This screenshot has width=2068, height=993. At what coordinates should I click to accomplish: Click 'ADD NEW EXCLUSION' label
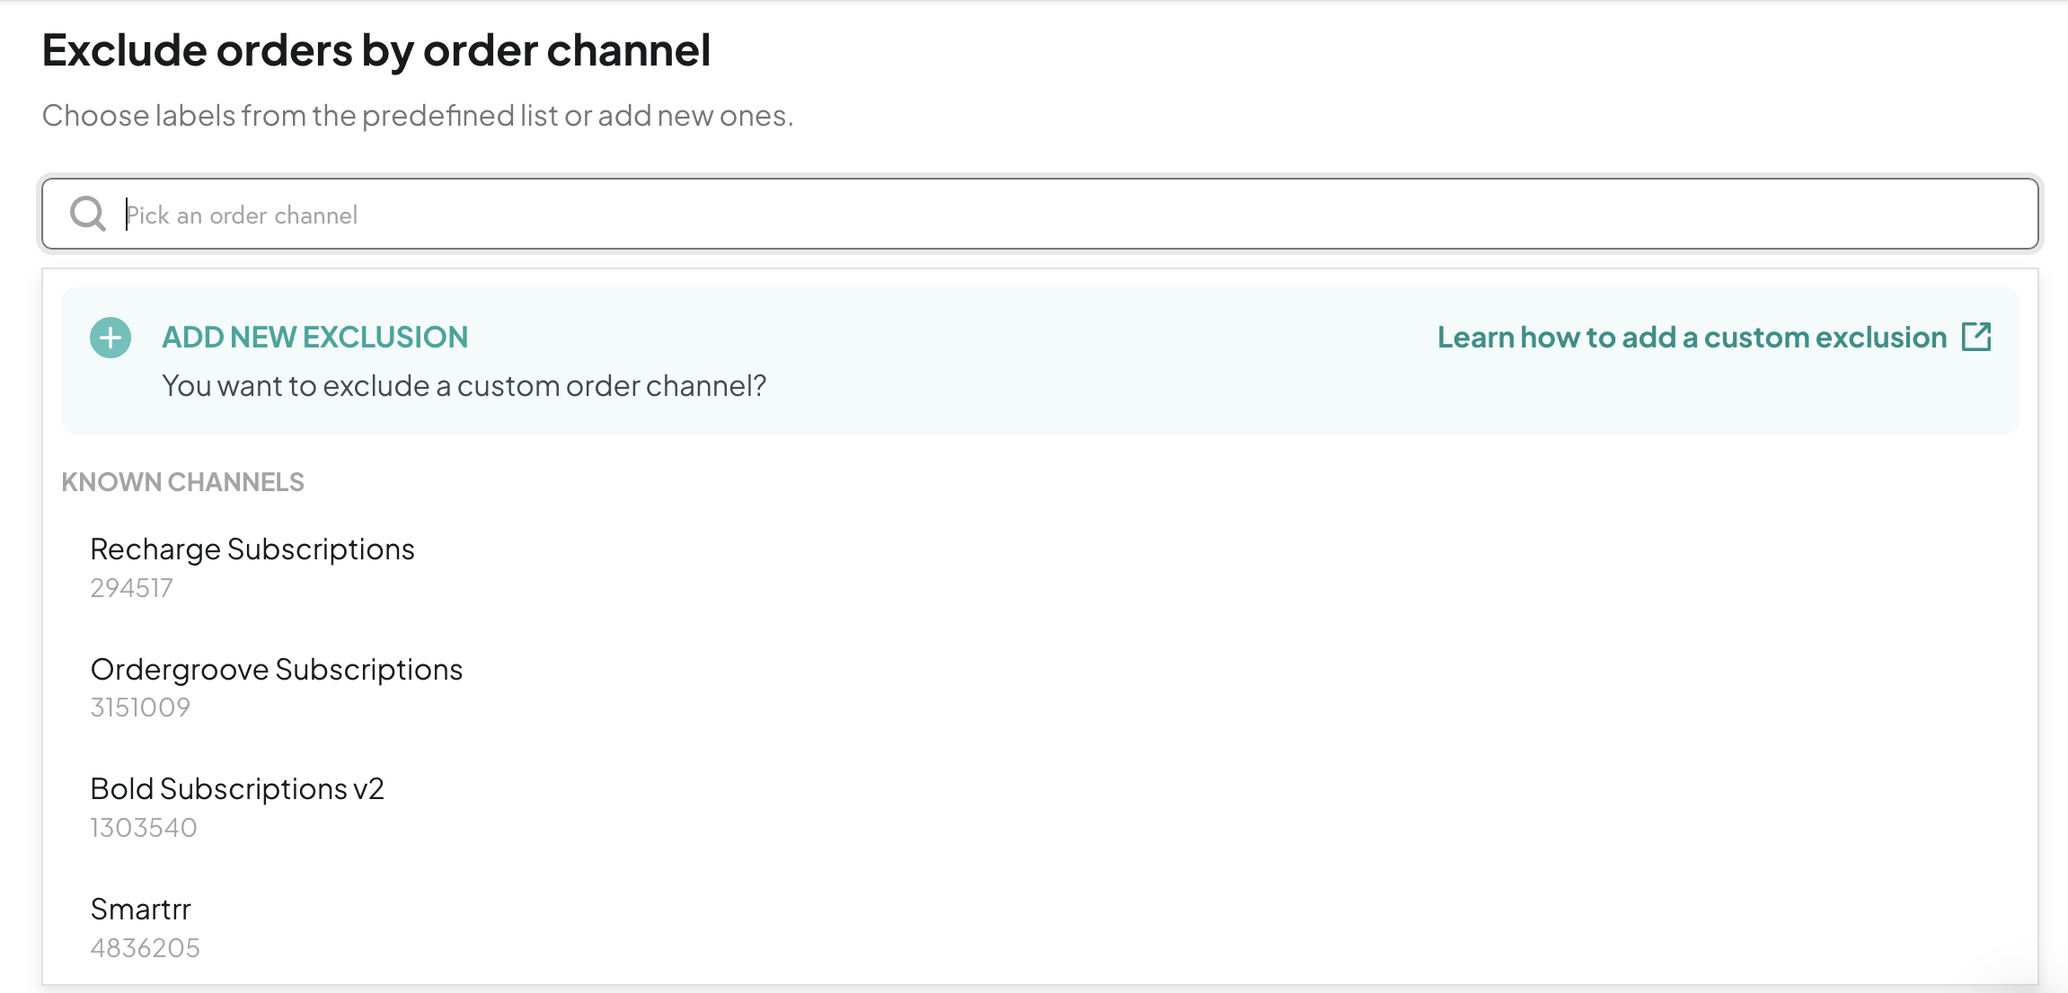pyautogui.click(x=314, y=337)
